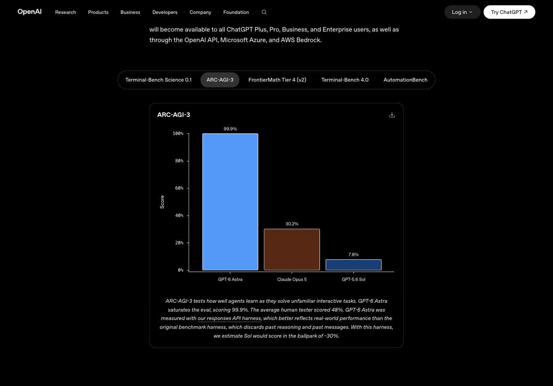
Task: Open the Business menu
Action: (x=130, y=12)
